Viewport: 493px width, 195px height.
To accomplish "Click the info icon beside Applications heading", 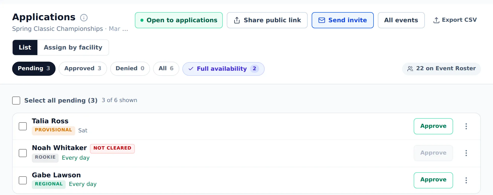I will coord(84,18).
